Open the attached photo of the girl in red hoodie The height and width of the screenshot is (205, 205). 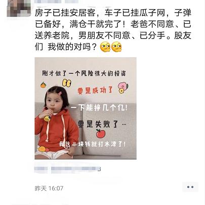tap(86, 108)
